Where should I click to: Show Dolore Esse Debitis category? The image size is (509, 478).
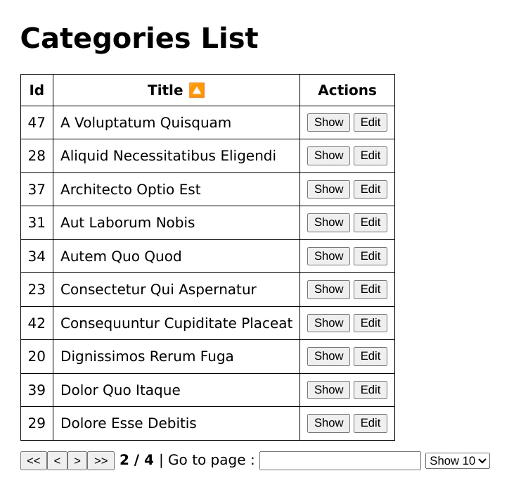coord(328,423)
